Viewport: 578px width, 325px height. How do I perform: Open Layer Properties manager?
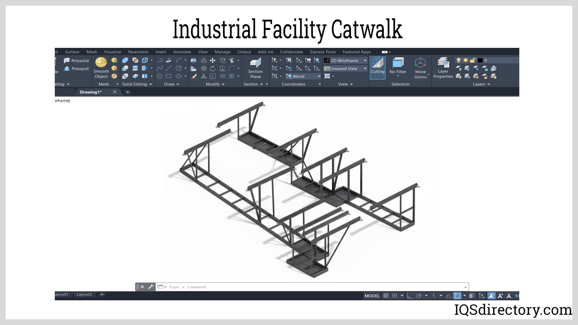(x=443, y=68)
